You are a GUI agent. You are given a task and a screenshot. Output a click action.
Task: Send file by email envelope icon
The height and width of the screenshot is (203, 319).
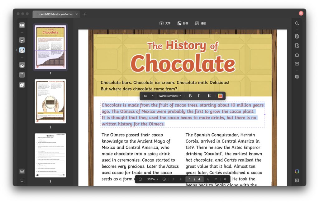click(x=297, y=64)
